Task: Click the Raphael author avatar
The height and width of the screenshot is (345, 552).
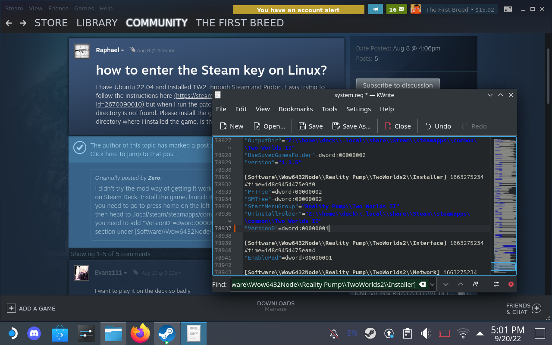Action: click(82, 51)
